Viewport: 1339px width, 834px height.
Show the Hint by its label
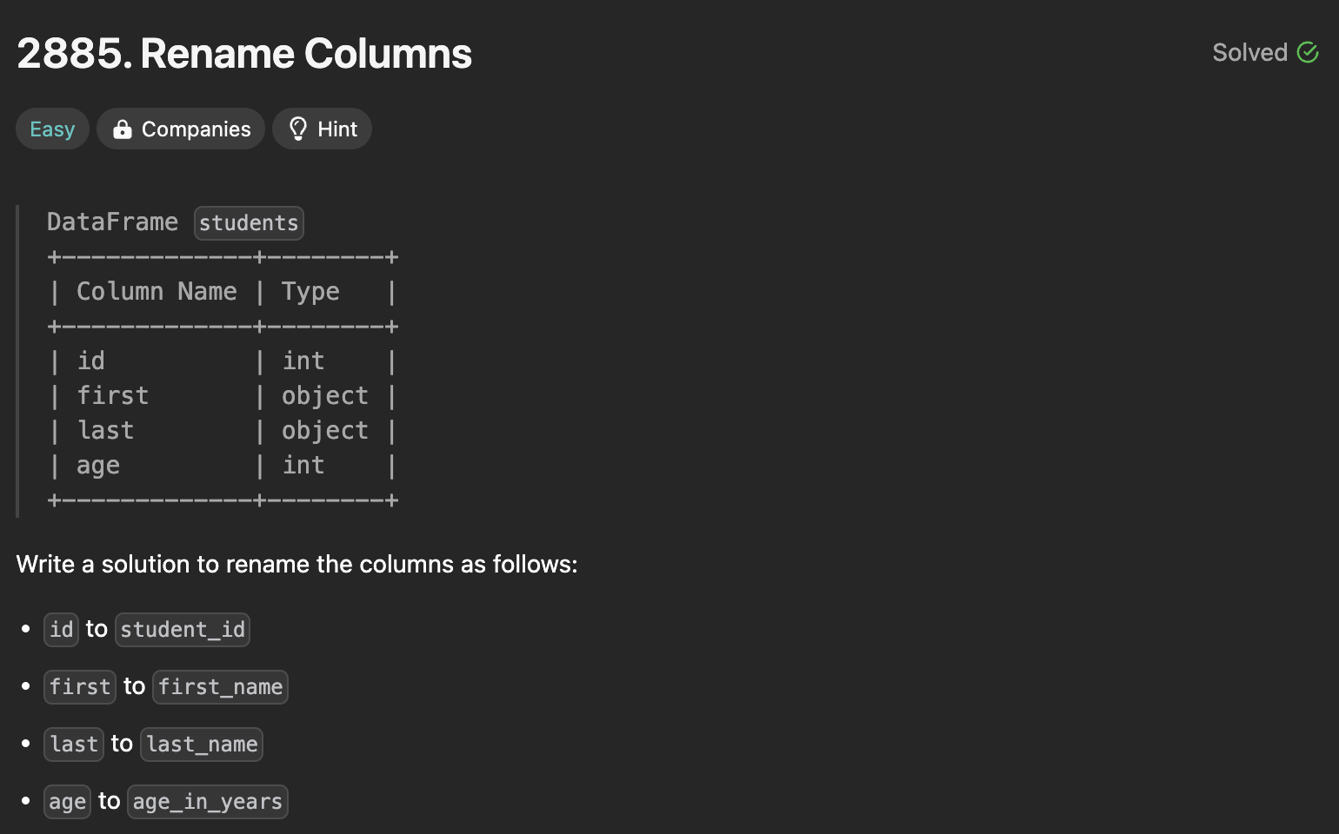[337, 129]
